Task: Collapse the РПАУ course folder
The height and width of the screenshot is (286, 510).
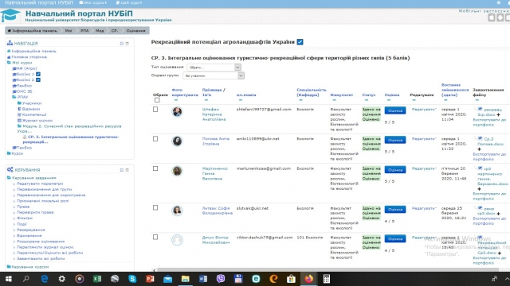Action: pos(14,97)
